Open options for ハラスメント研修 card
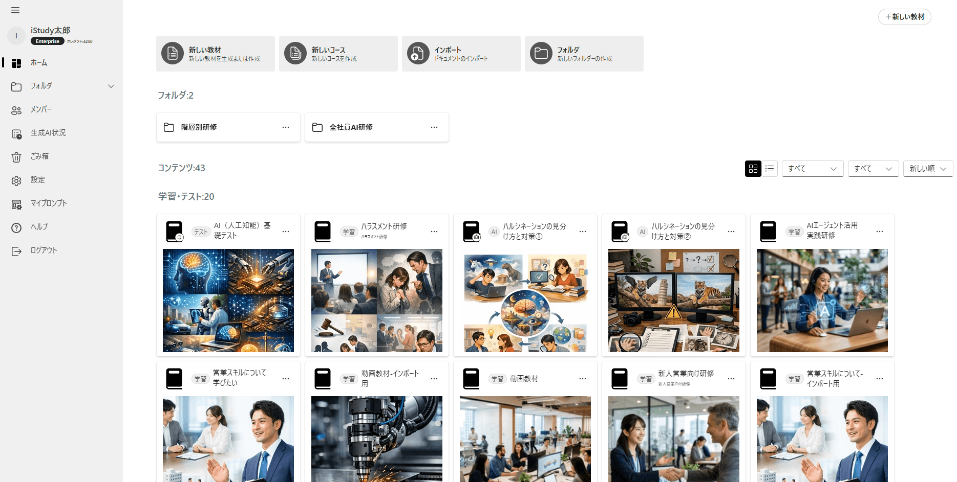The width and height of the screenshot is (957, 482). point(434,232)
